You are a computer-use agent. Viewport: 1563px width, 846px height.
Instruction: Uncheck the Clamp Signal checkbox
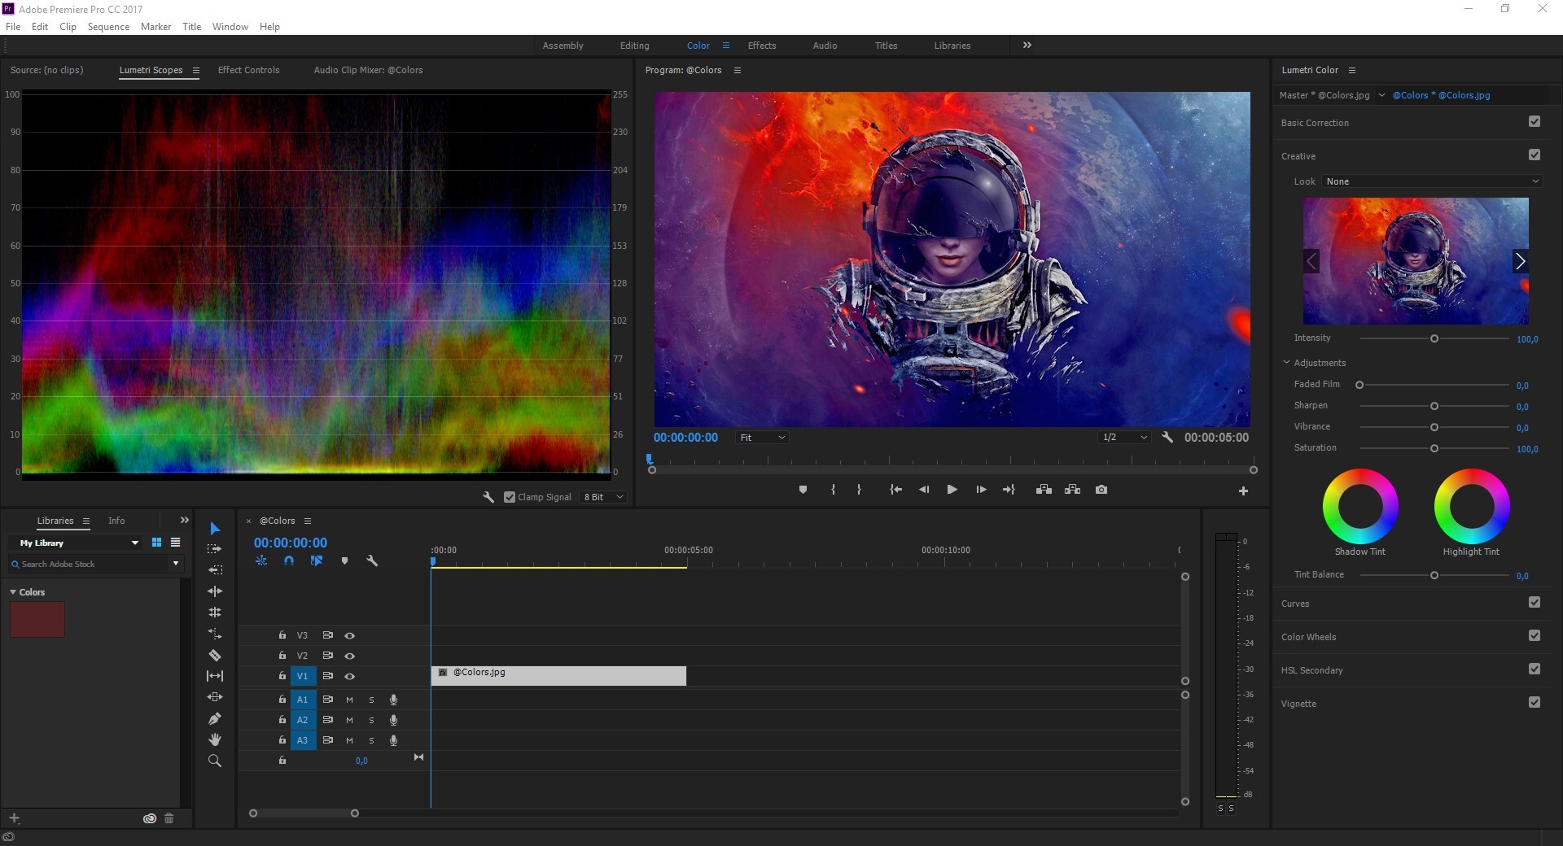(509, 496)
